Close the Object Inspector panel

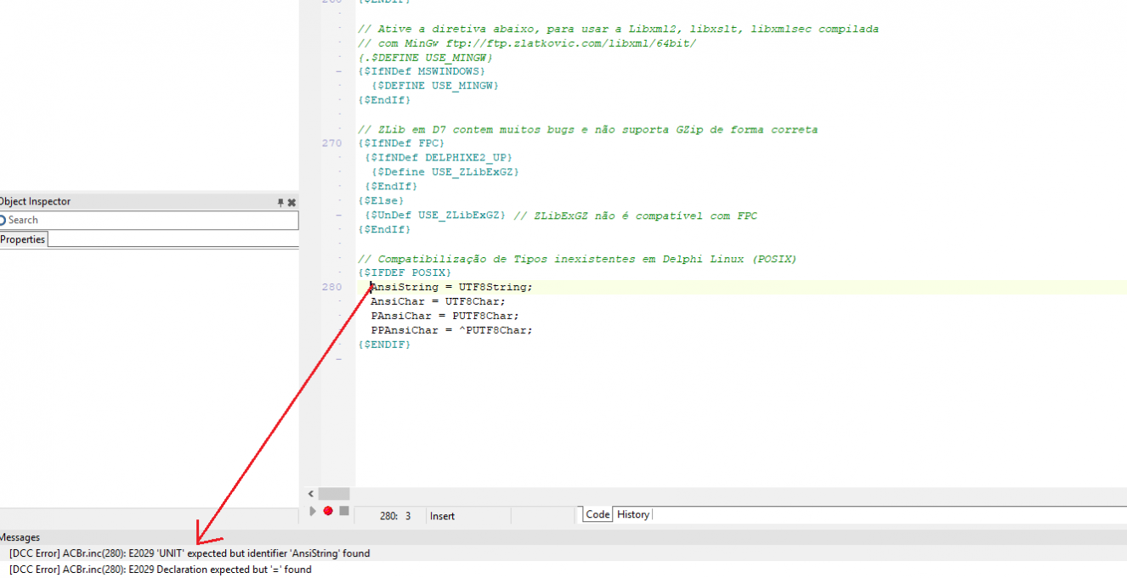[x=292, y=202]
